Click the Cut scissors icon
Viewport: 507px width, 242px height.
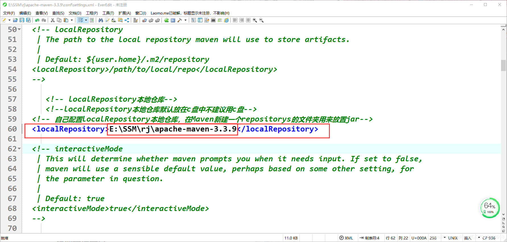tap(53, 20)
